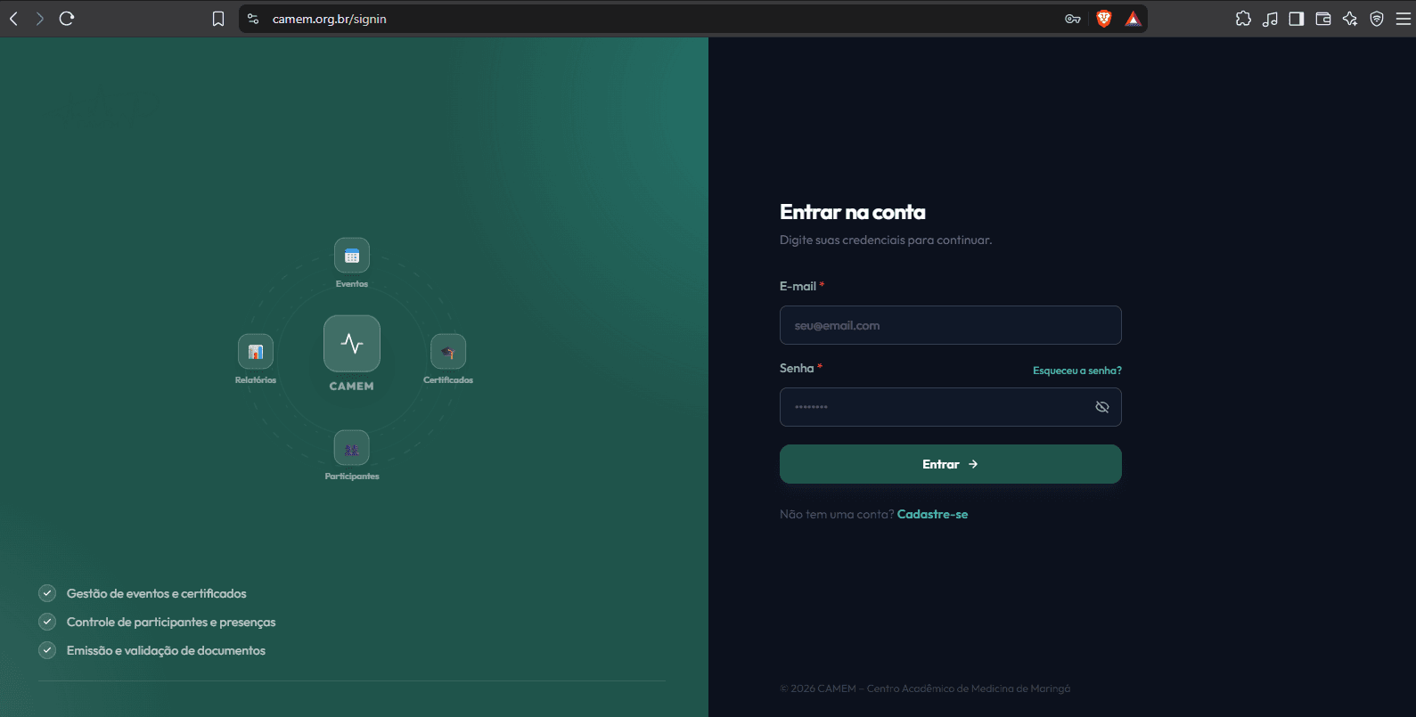This screenshot has height=717, width=1416.
Task: Click 'Controle de participantes e presenças' text
Action: [x=171, y=622]
